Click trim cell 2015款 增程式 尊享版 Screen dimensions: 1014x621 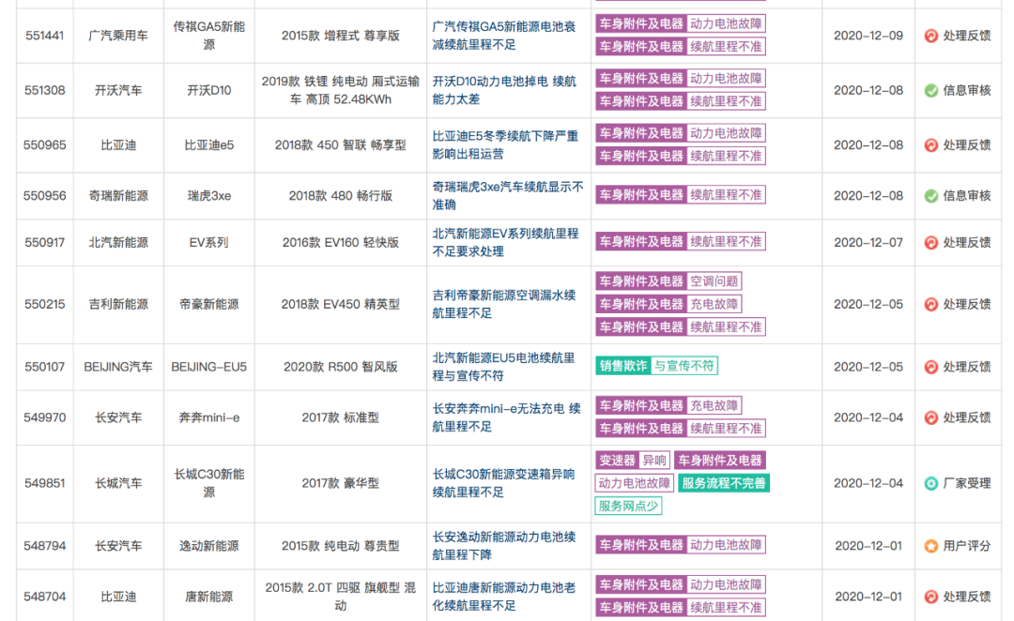coord(340,36)
